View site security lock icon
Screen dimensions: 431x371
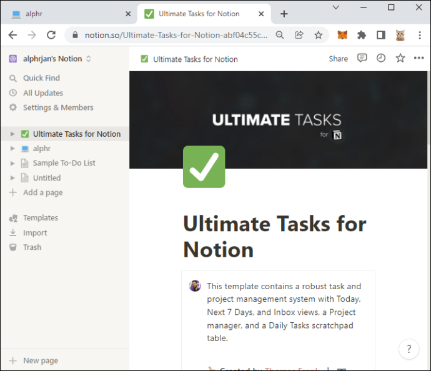[x=75, y=35]
